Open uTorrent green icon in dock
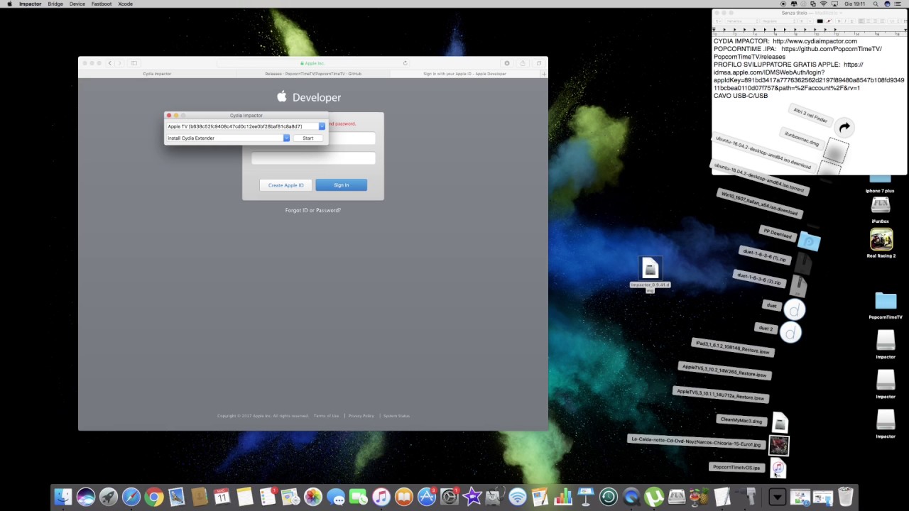 click(654, 497)
